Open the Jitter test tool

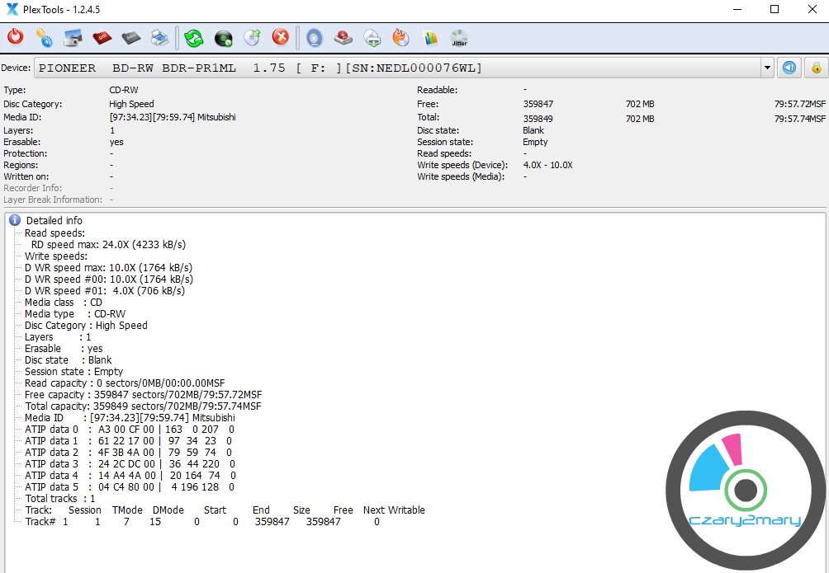[x=459, y=38]
